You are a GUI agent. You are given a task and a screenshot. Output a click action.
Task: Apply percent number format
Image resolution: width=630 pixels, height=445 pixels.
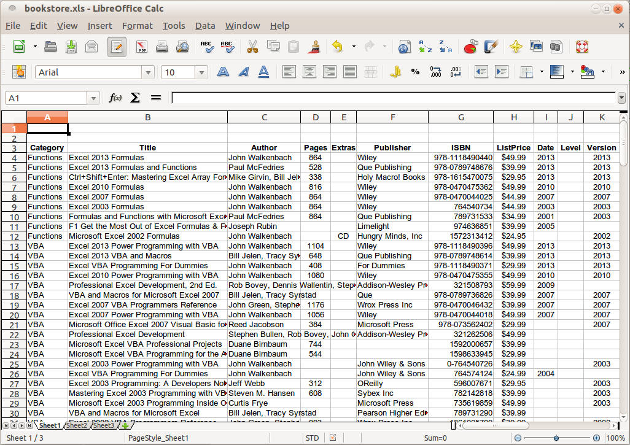[x=415, y=72]
